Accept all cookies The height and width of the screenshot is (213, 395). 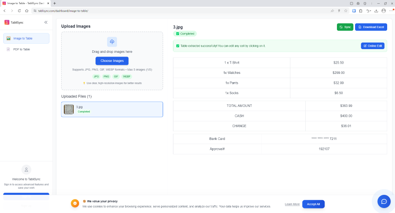tap(313, 204)
